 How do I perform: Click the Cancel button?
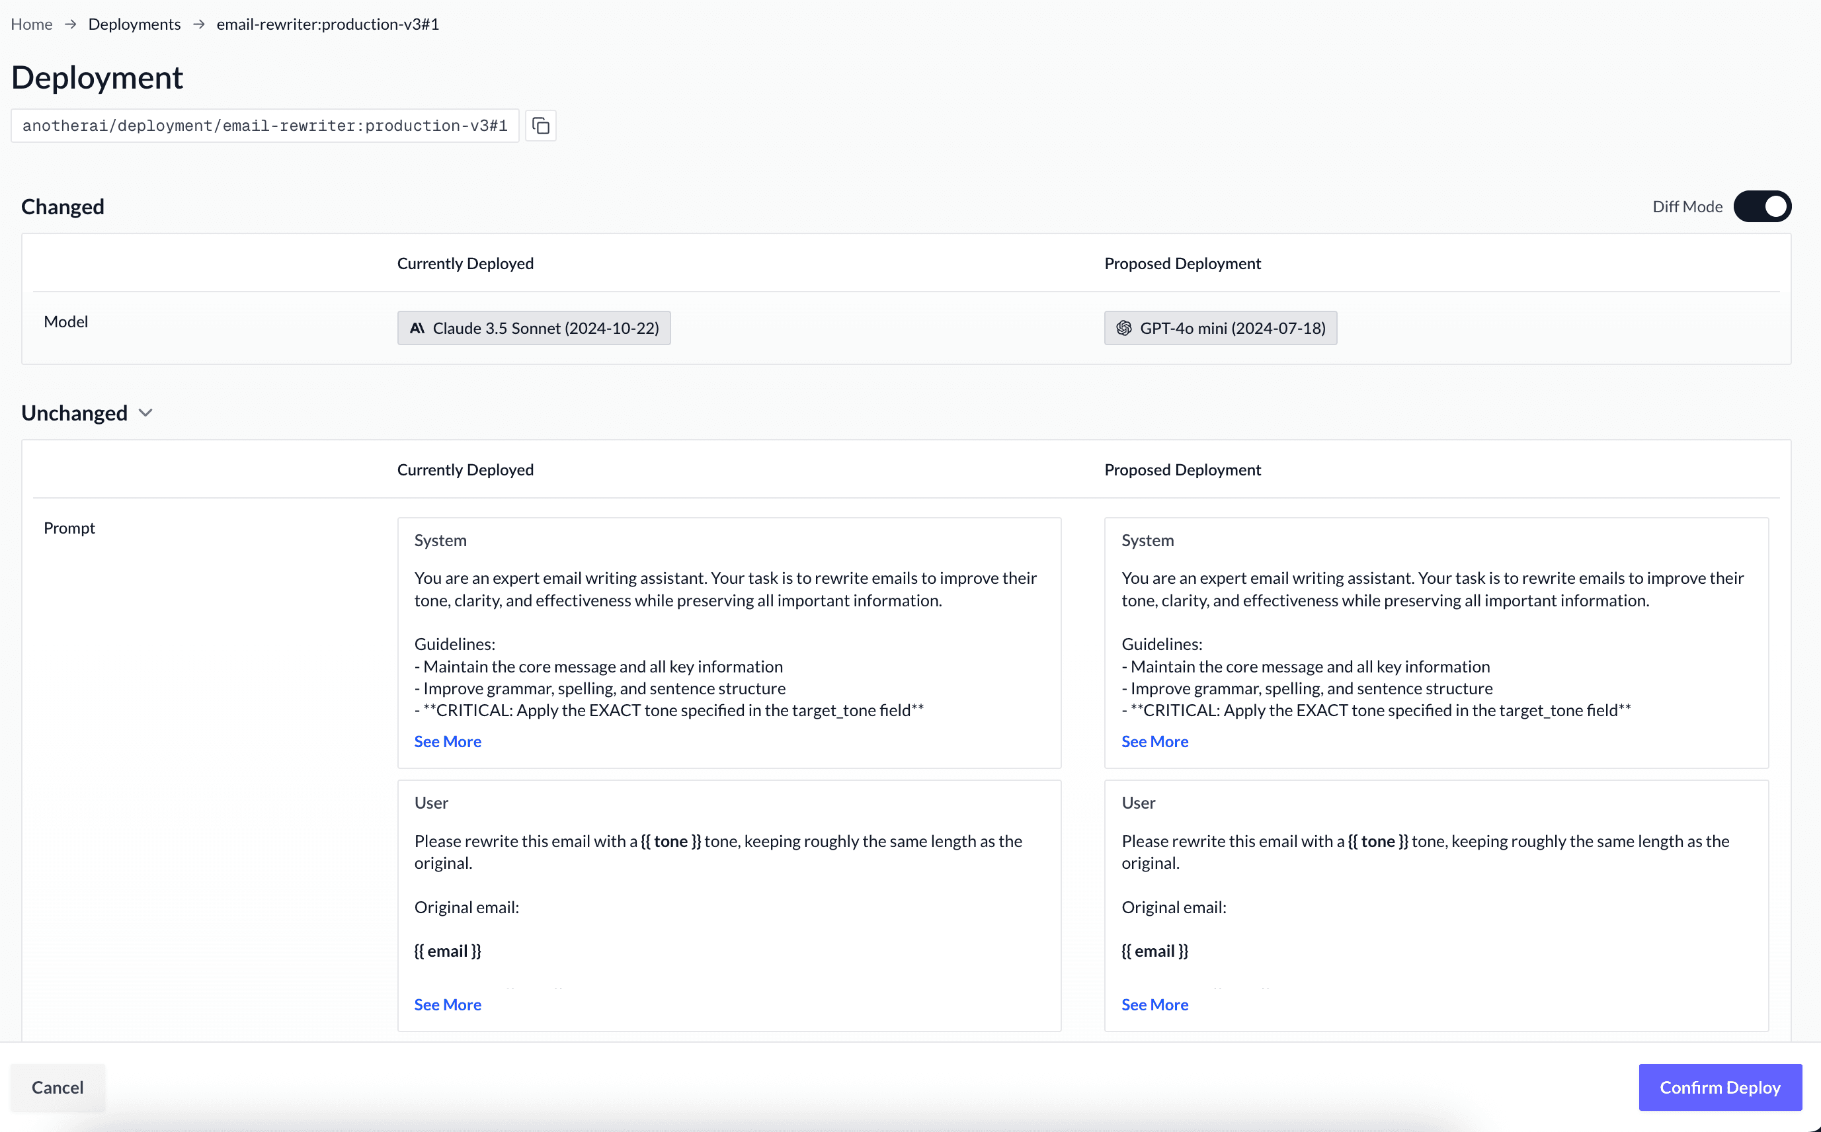57,1087
